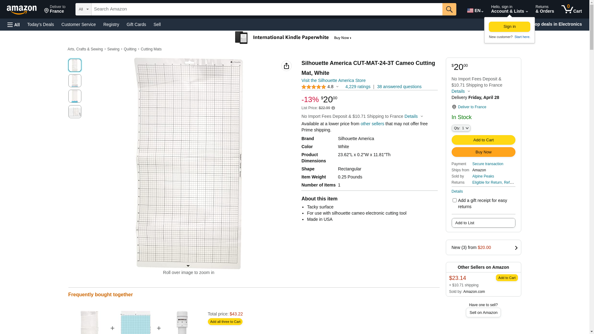Open the Qty quantity dropdown

[x=461, y=128]
